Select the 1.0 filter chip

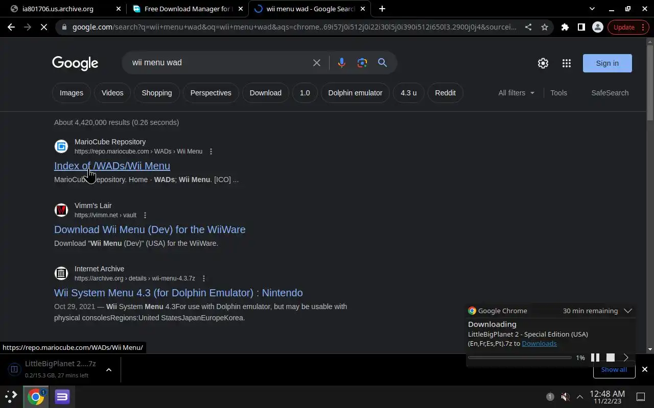tap(305, 93)
